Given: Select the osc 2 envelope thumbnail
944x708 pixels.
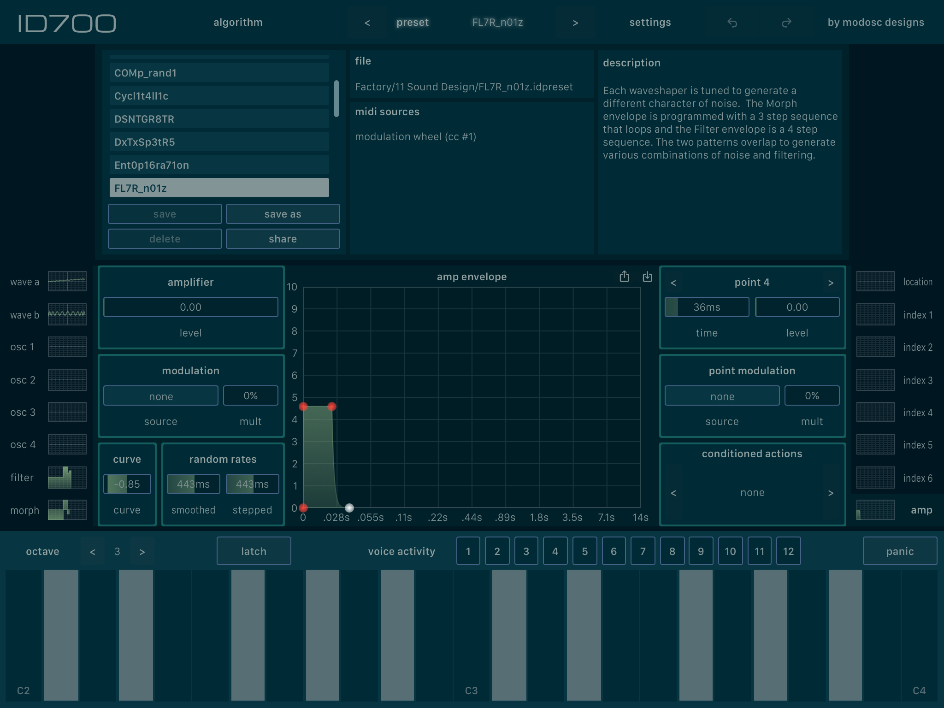Looking at the screenshot, I should point(67,380).
